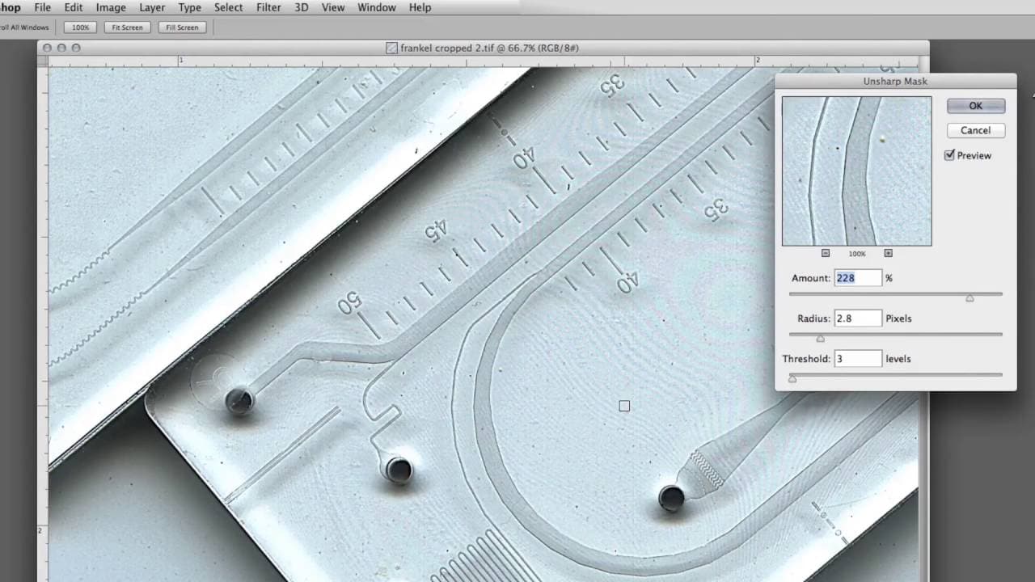1035x582 pixels.
Task: Click the Amount value field
Action: point(858,278)
